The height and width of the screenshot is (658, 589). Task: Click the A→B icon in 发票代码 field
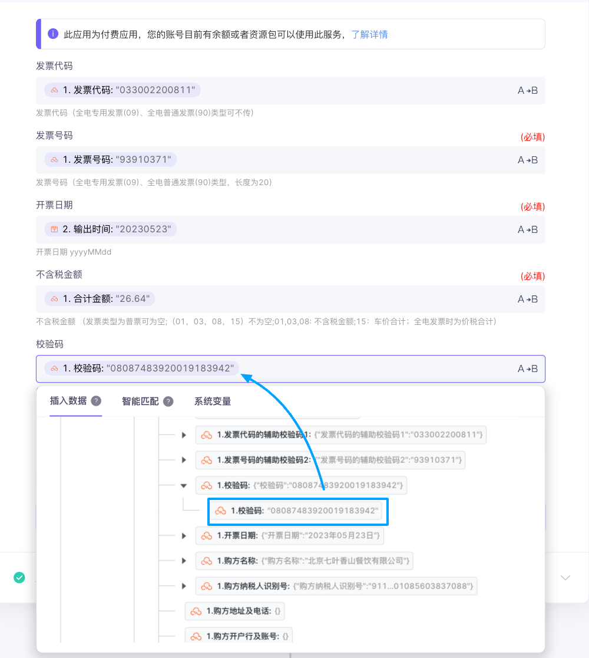[x=527, y=90]
